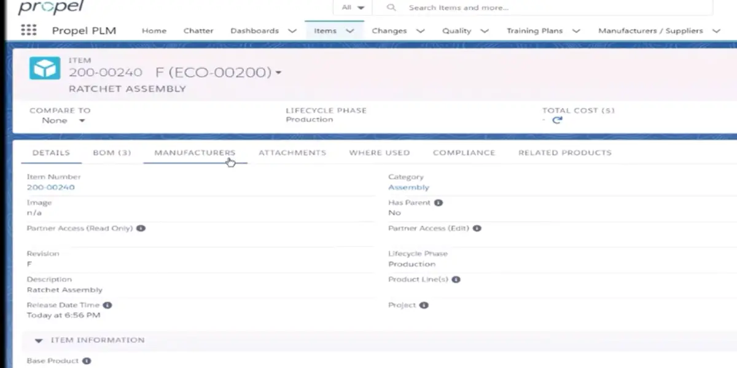Click the Propel PLM app name
This screenshot has width=737, height=368.
(x=84, y=31)
